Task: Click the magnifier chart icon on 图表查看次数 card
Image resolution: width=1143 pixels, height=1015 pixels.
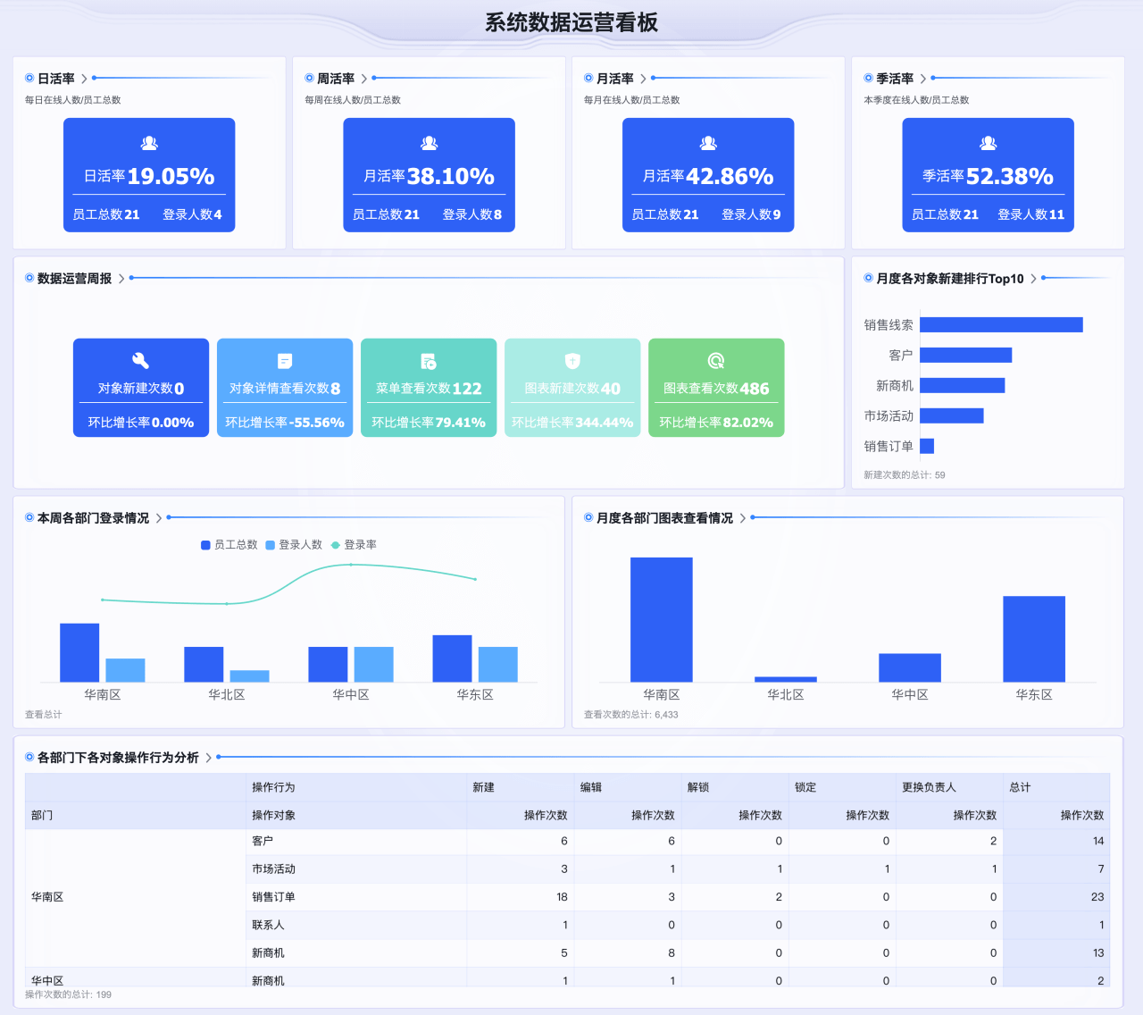Action: 716,361
